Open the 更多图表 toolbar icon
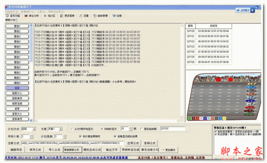 [62, 16]
